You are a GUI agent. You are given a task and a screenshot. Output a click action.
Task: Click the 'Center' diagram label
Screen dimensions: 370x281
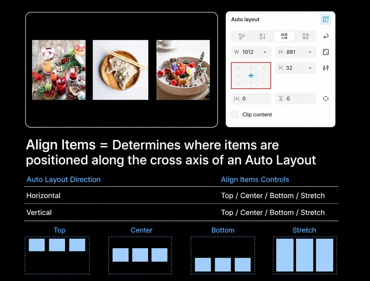coord(141,230)
